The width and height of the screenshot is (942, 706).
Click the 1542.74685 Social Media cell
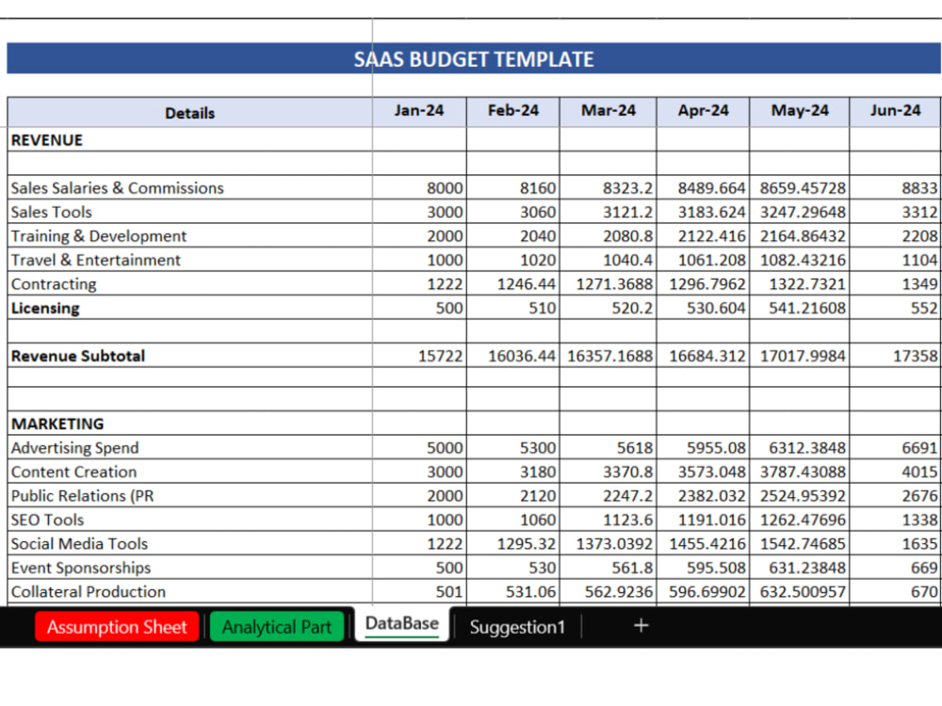coord(800,543)
